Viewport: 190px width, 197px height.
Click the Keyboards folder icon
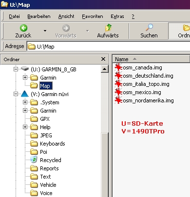pos(34,144)
